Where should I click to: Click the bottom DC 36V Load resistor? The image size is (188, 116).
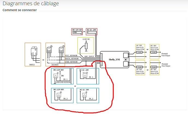coord(154,67)
